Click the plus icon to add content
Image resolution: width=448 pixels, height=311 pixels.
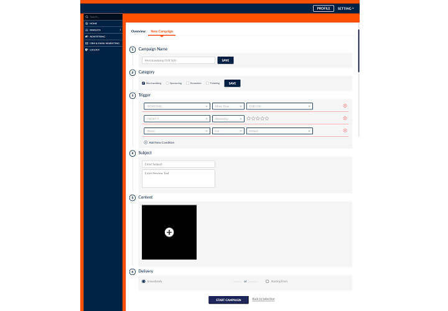pyautogui.click(x=169, y=232)
